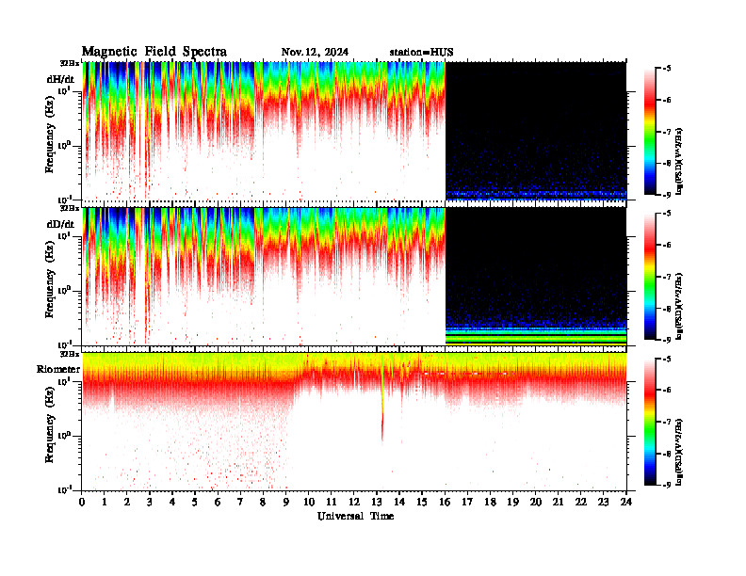Click the "12" hour tick label
This screenshot has width=746, height=576.
coord(354,503)
